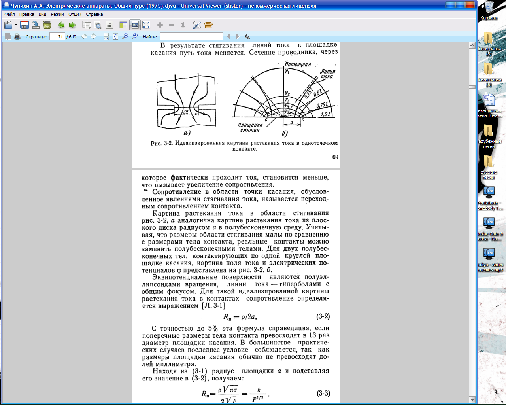
Task: Open the Опции menu
Action: (x=75, y=14)
